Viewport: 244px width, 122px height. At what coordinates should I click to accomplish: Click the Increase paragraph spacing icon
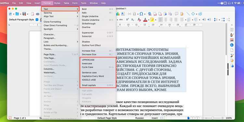223,20
